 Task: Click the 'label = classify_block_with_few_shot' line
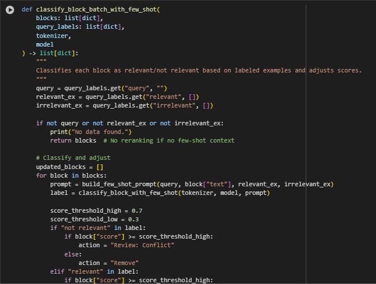coord(160,193)
